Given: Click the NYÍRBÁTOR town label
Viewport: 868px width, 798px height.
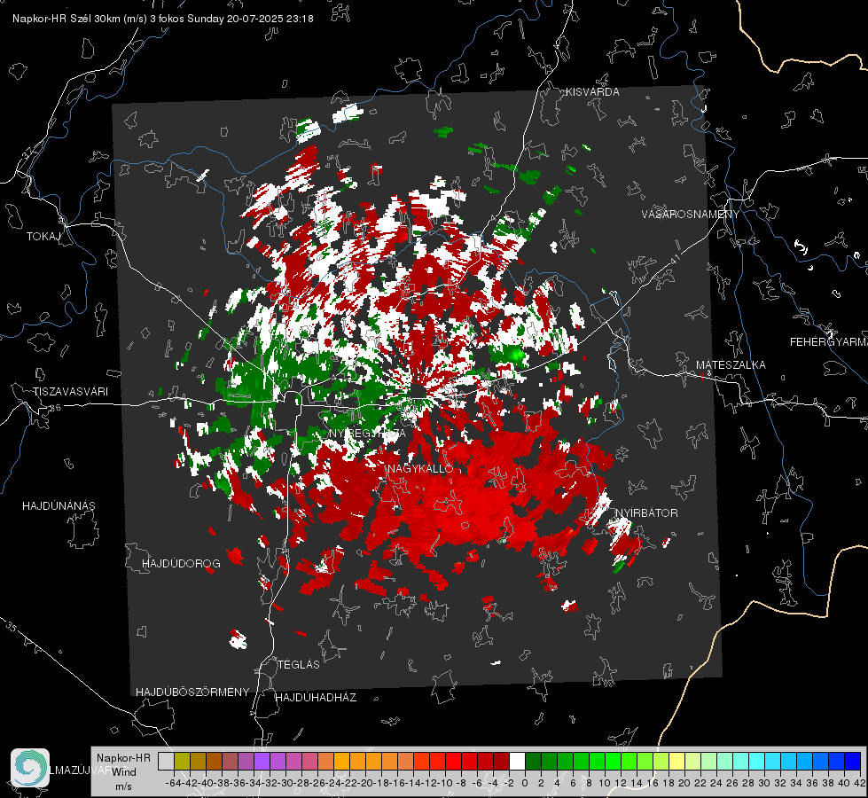Looking at the screenshot, I should [646, 513].
